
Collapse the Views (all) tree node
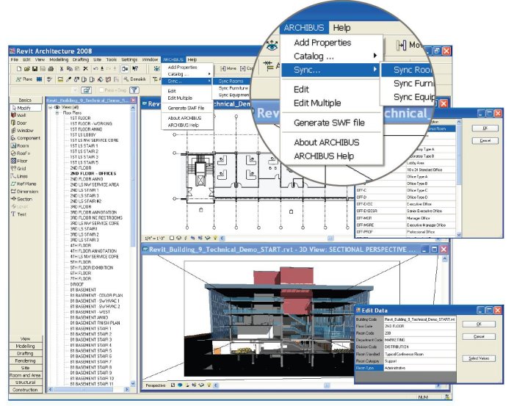pos(49,106)
